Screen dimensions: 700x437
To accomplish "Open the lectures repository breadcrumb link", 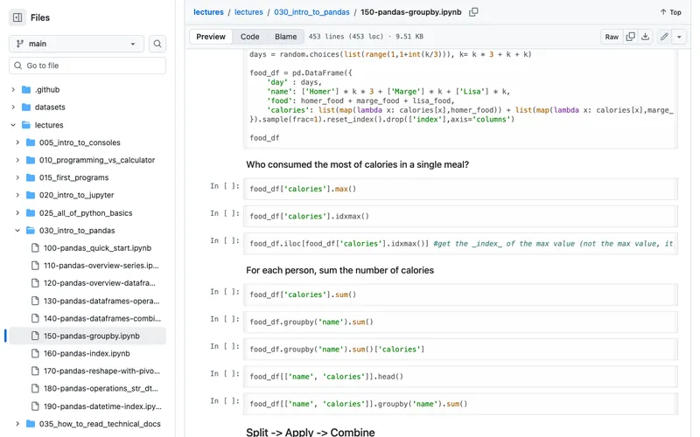I will point(208,12).
